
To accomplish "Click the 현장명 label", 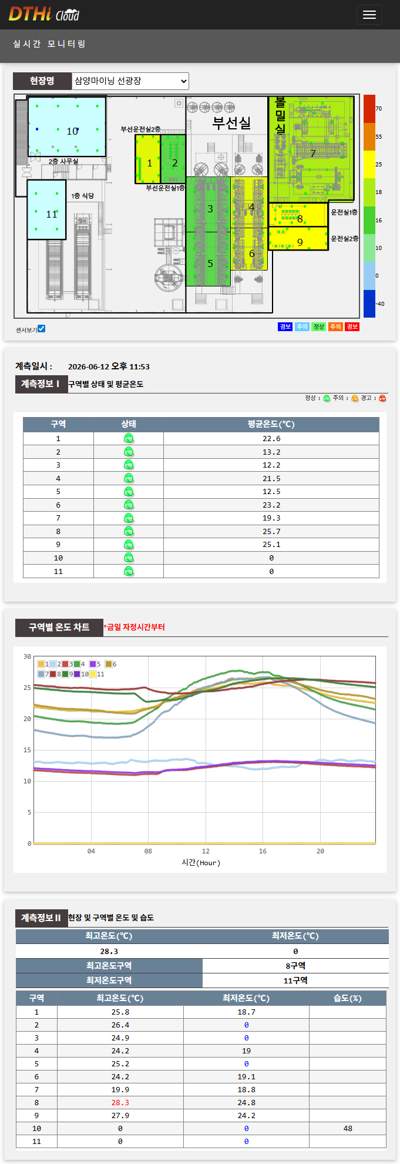I will tap(42, 81).
